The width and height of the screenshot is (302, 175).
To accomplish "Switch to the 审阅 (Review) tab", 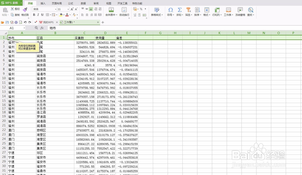I will pyautogui.click(x=96, y=3).
